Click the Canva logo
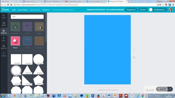175x98 pixels. (5, 10)
